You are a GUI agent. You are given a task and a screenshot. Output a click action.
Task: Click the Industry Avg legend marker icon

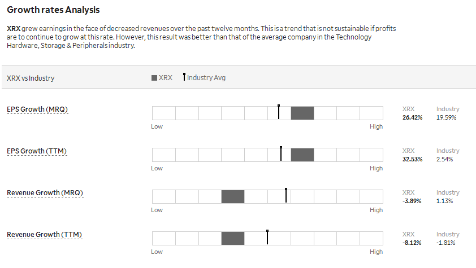pyautogui.click(x=184, y=77)
